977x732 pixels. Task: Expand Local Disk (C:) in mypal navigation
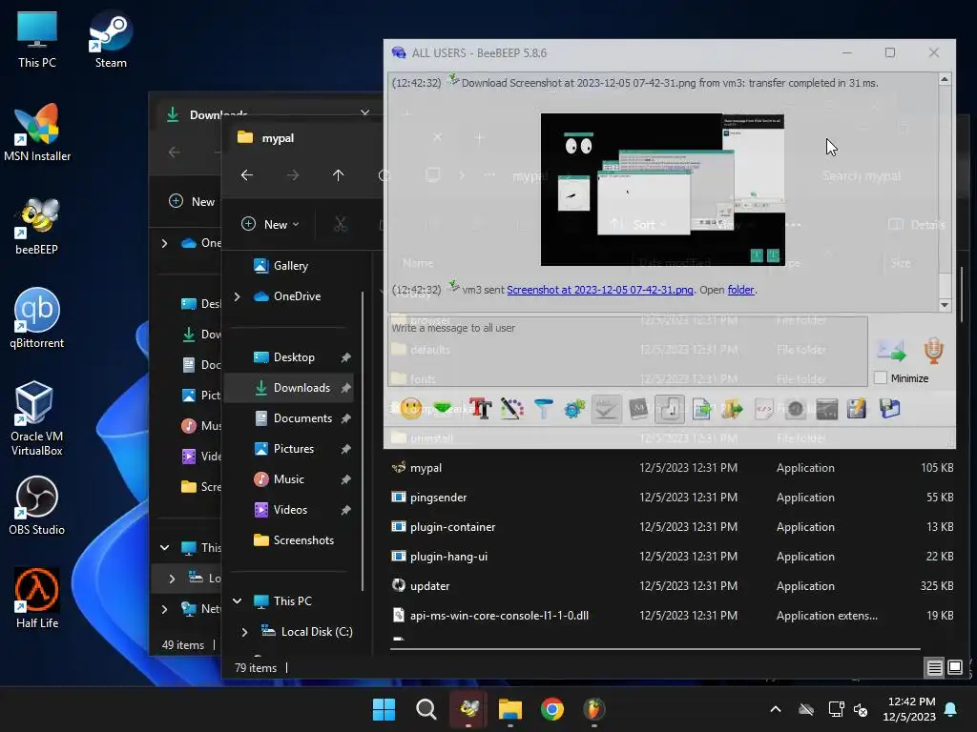point(244,632)
